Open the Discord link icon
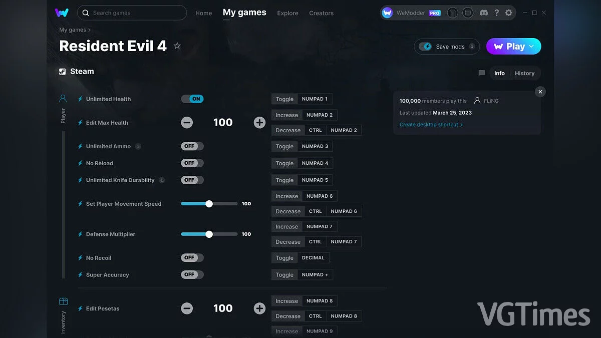Image resolution: width=601 pixels, height=338 pixels. click(484, 13)
